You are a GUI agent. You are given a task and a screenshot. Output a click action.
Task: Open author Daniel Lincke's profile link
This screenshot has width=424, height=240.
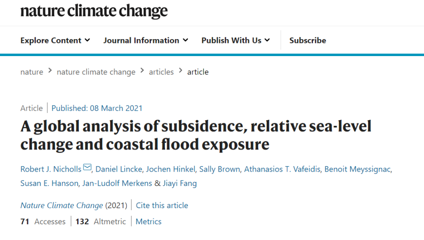[118, 169]
